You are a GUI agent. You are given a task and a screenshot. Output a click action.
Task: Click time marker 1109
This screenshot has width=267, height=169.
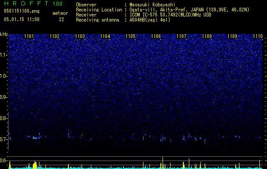coord(233,36)
